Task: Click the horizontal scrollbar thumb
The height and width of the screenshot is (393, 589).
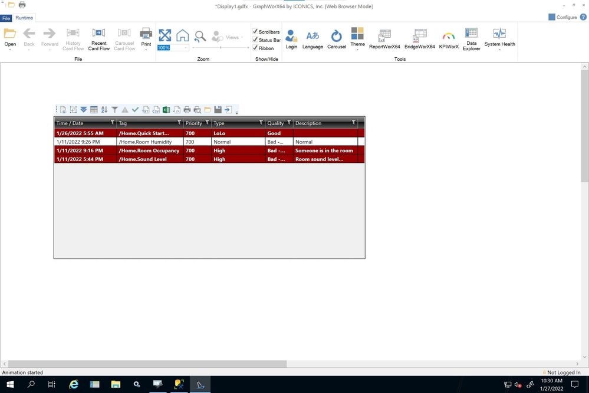Action: (x=147, y=363)
